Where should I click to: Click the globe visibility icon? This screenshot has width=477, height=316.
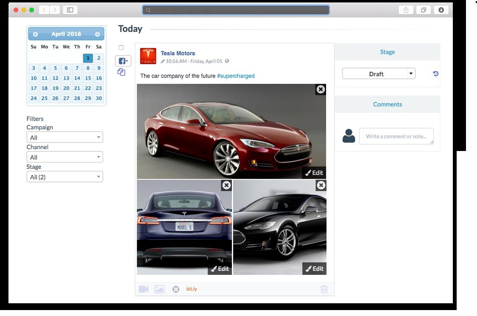pos(227,61)
